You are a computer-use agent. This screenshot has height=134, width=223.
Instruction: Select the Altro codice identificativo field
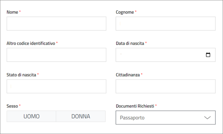56,55
